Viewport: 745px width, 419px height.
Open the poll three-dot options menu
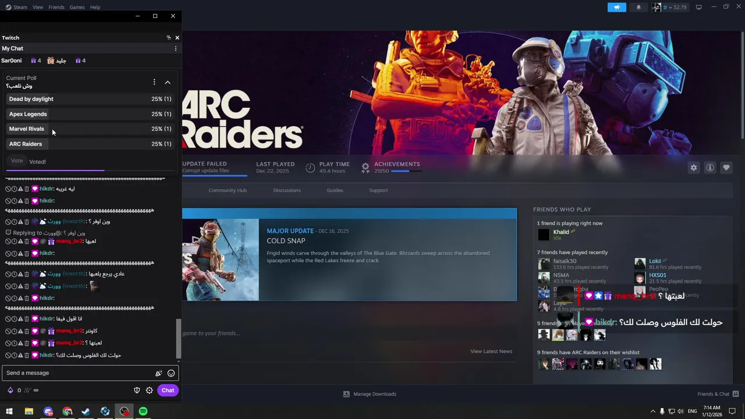point(154,82)
